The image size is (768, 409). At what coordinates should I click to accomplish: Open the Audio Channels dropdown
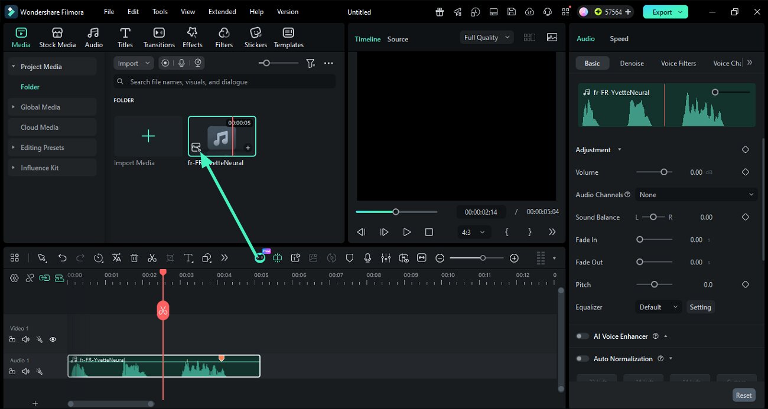pyautogui.click(x=695, y=195)
